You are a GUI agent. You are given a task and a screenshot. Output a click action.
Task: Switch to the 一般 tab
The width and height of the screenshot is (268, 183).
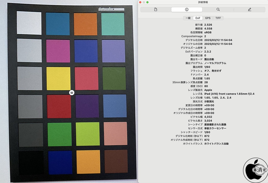[x=188, y=18]
